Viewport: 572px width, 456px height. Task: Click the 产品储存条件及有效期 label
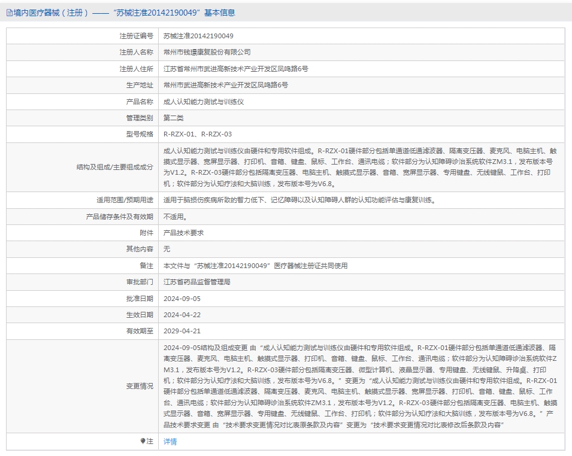pos(120,217)
